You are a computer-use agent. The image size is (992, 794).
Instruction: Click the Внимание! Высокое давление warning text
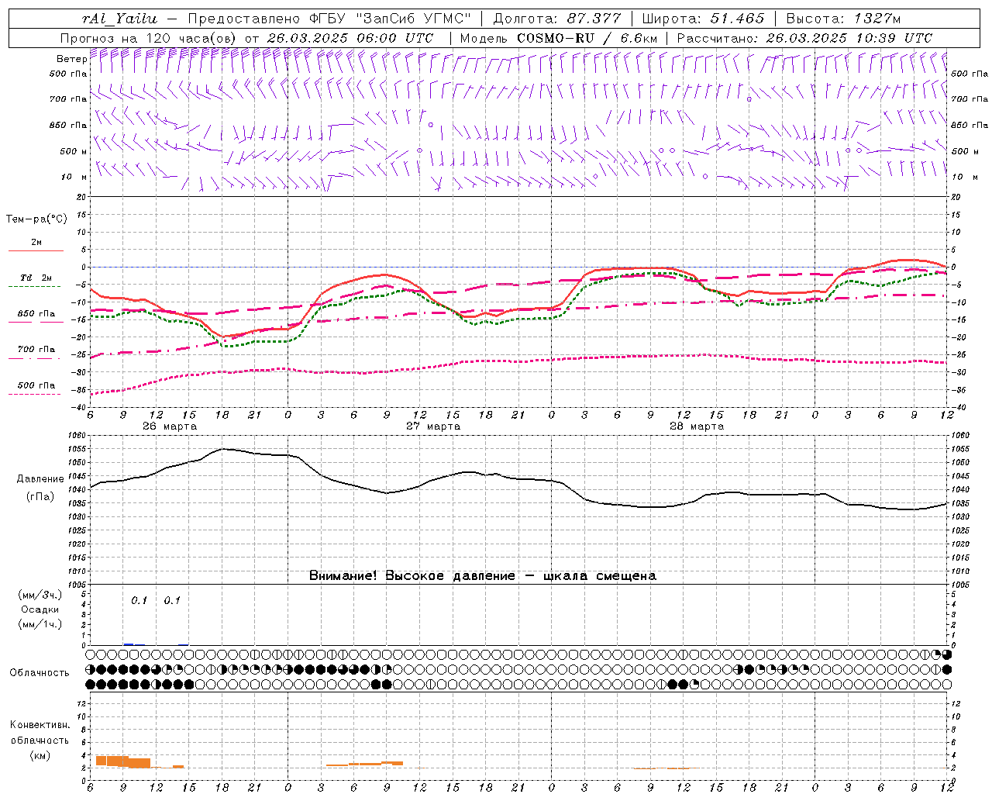[483, 576]
